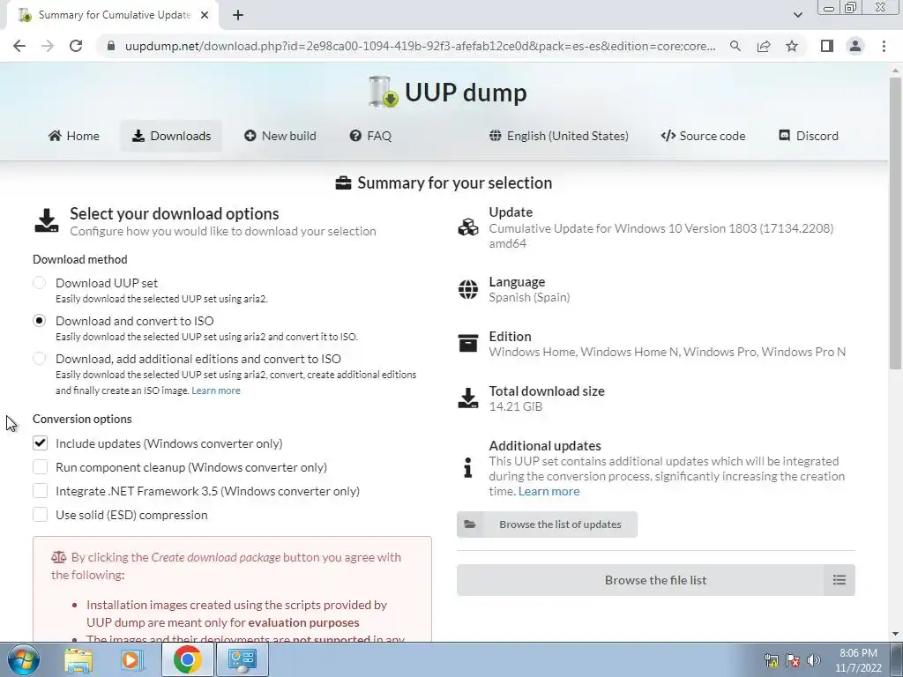The width and height of the screenshot is (903, 677).
Task: Click the Edition archive box icon
Action: click(x=468, y=343)
